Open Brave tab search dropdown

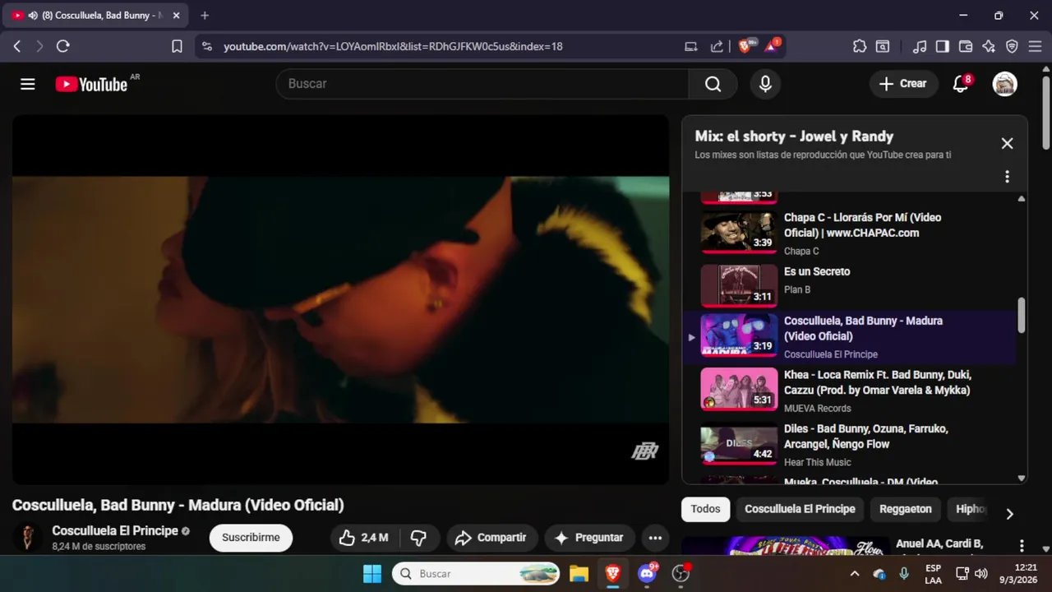click(882, 47)
